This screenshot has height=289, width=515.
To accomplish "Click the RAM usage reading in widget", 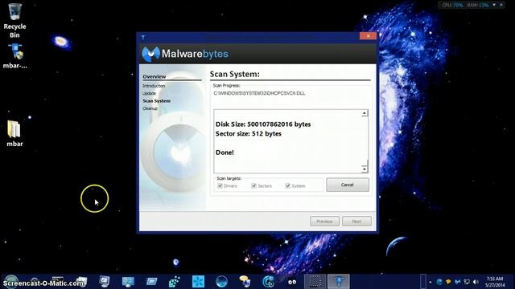I will pyautogui.click(x=478, y=5).
